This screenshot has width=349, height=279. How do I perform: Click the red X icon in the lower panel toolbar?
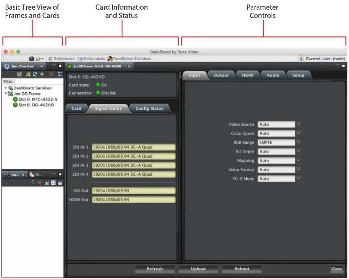[39, 183]
